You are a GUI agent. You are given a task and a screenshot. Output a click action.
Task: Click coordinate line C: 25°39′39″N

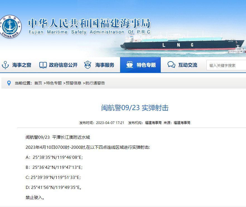(x=53, y=177)
